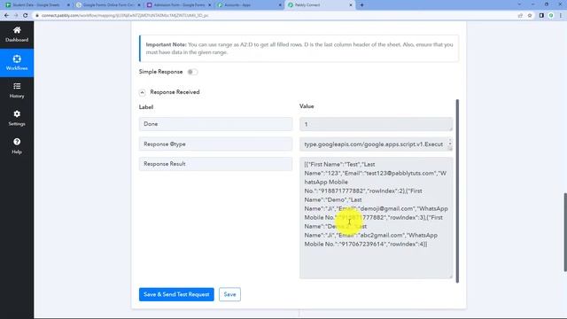Screen dimensions: 567x319
Task: Open the browser side panel icon
Action: [541, 16]
